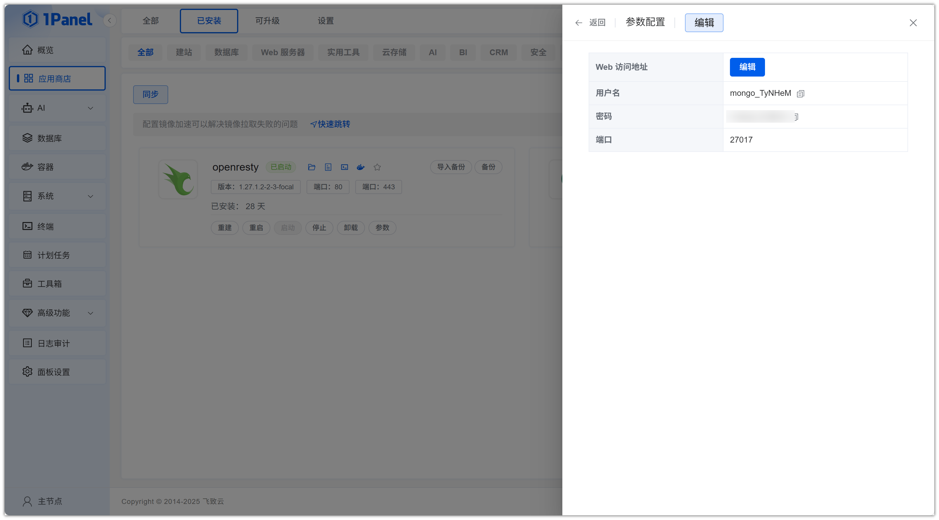Select the 数据库 category filter
The width and height of the screenshot is (939, 520).
pyautogui.click(x=226, y=52)
